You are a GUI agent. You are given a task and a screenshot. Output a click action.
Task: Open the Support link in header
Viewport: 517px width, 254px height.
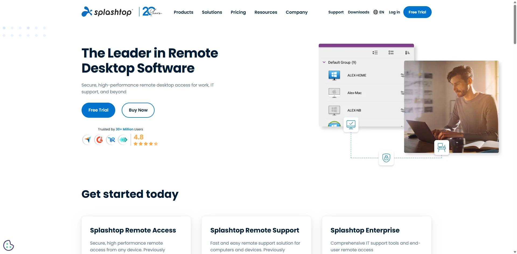(336, 12)
